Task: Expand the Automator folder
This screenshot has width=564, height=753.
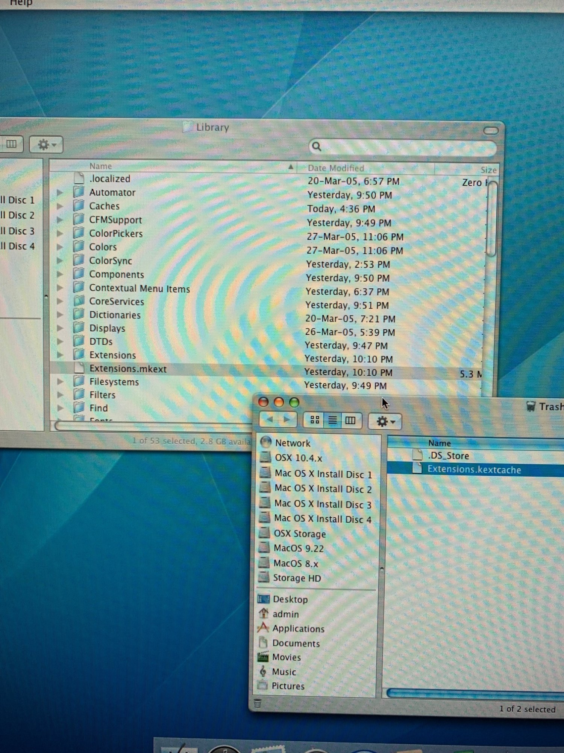Action: [x=60, y=192]
